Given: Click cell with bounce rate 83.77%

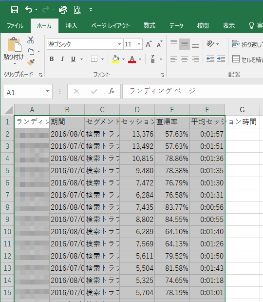Looking at the screenshot, I should pos(172,207).
